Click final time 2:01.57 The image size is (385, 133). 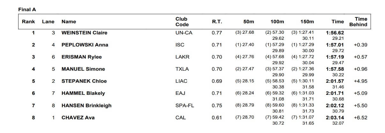pos(335,81)
